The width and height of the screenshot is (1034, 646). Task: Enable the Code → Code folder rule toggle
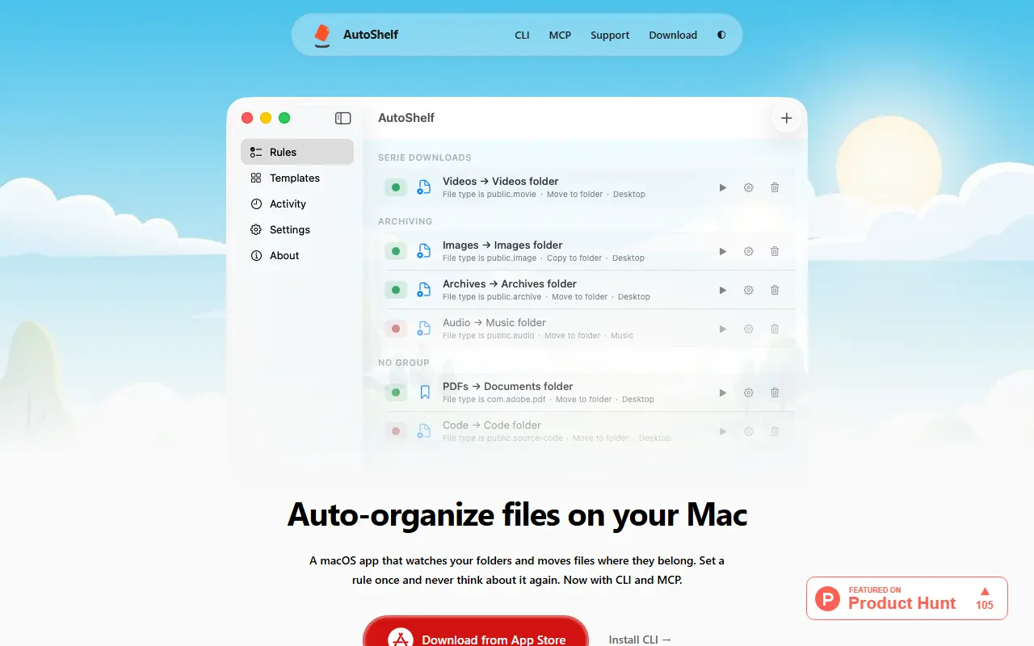click(396, 431)
